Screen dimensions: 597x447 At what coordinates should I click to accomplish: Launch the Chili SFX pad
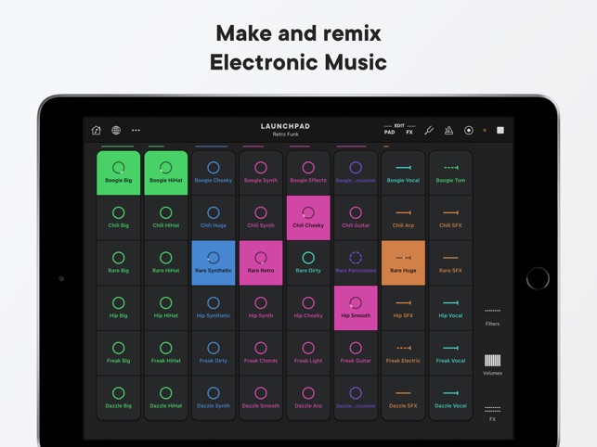pos(451,218)
